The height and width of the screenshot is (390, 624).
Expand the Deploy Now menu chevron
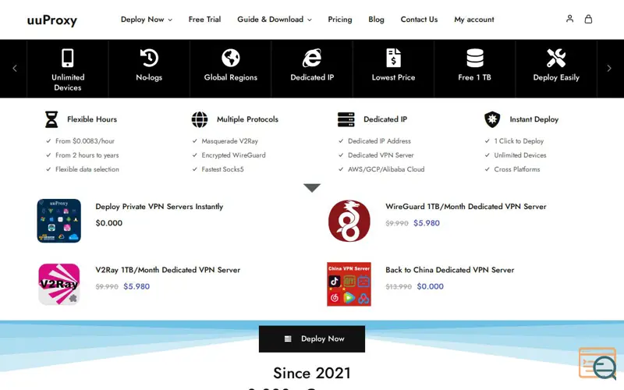coord(170,20)
